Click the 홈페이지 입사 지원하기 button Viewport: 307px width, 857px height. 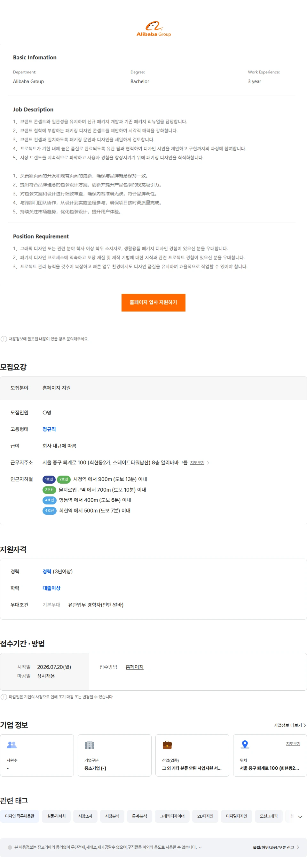coord(153,303)
